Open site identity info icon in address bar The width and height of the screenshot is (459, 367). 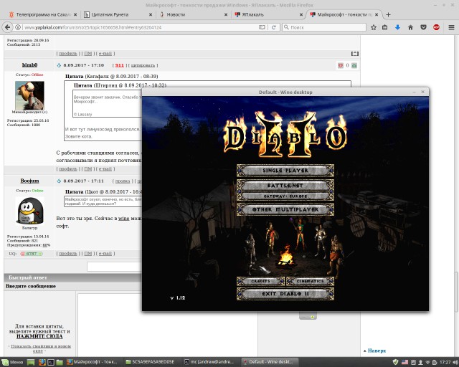18,27
